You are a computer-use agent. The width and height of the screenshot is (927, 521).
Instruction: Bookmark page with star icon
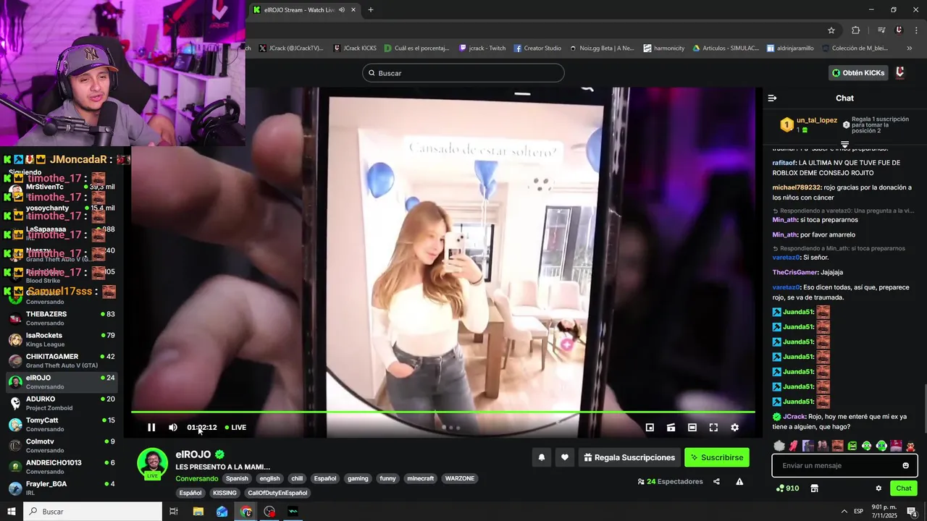pos(831,30)
